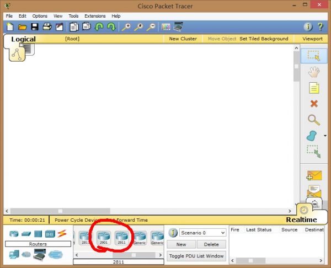Open the Drawing Palette icon

tap(165, 27)
